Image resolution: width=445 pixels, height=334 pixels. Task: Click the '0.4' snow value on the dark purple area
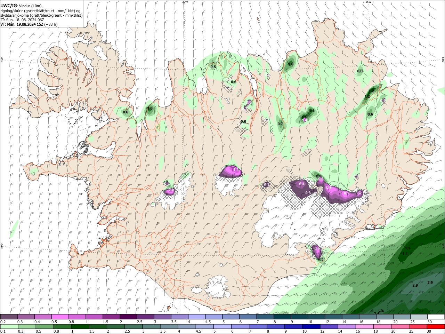(x=302, y=184)
